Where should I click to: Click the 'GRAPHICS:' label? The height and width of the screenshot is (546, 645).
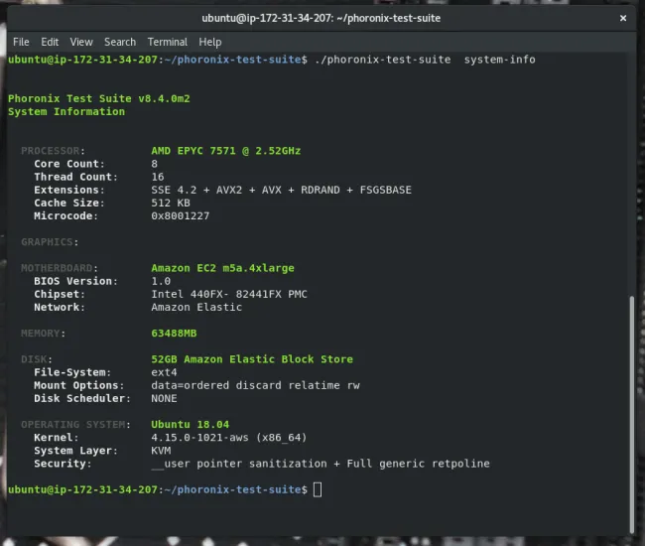(50, 242)
